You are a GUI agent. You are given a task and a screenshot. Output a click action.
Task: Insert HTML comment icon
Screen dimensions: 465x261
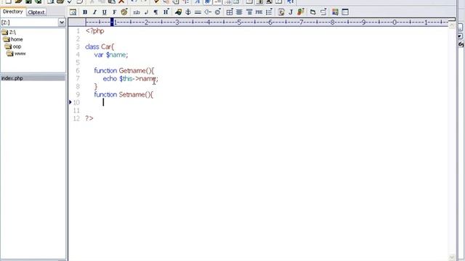208,12
